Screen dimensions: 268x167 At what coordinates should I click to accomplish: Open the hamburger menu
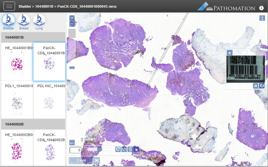[9, 6]
